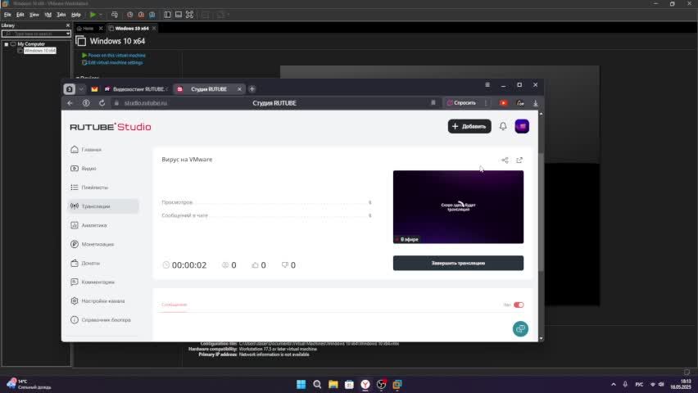Open the power options dropdown arrow in VMware toolbar
Viewport: 698px width, 393px height.
pos(101,15)
